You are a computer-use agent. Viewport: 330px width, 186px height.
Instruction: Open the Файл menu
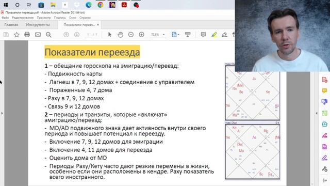[x=5, y=18]
